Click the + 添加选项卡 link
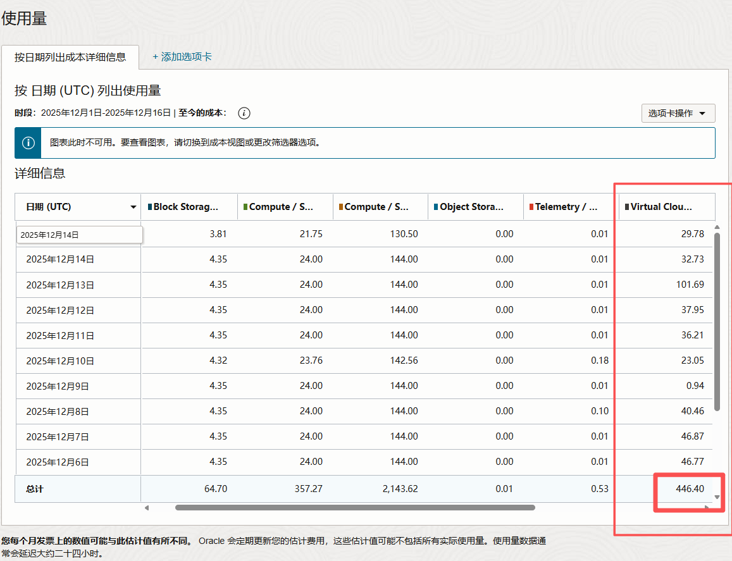The height and width of the screenshot is (561, 732). point(182,57)
